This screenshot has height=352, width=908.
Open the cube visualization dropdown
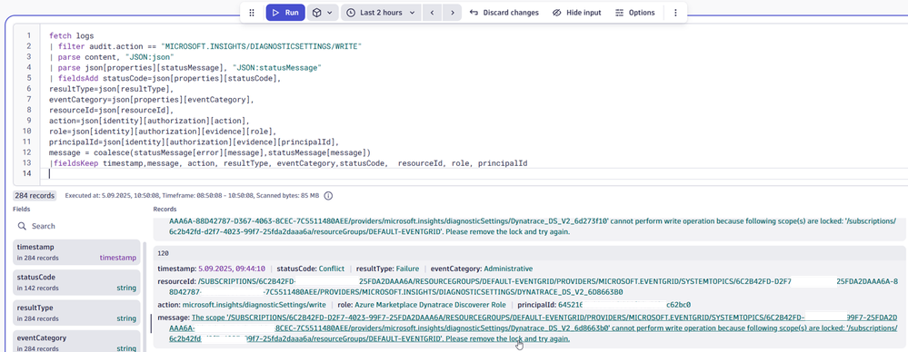323,13
